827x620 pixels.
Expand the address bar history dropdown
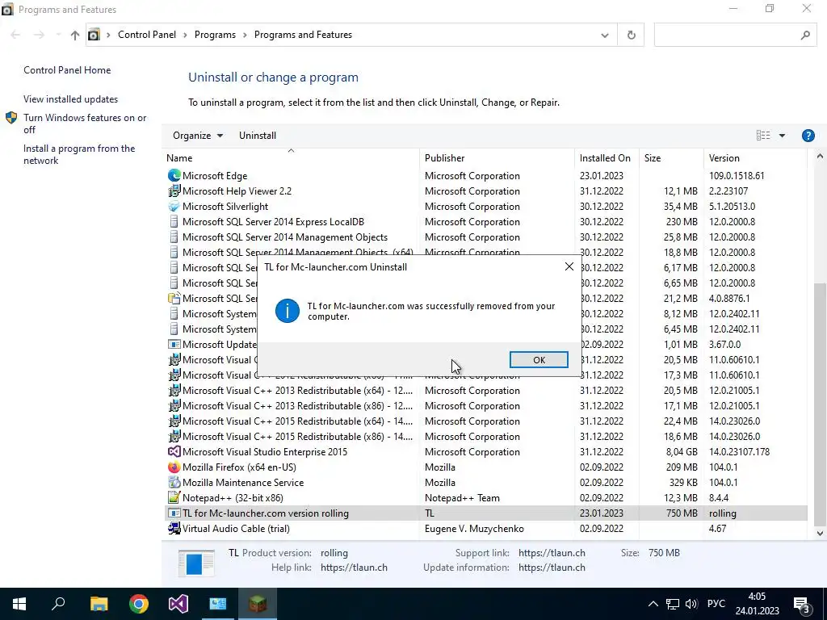[x=604, y=36]
